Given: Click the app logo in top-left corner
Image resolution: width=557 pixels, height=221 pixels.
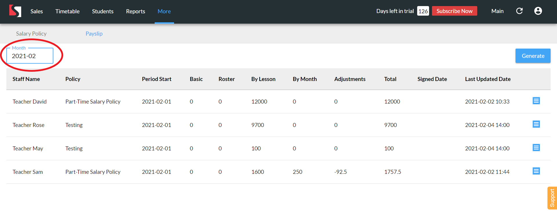Looking at the screenshot, I should 15,11.
